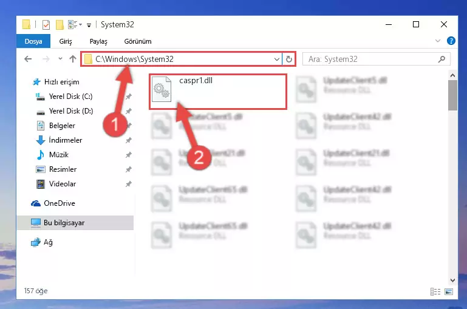The height and width of the screenshot is (309, 467).
Task: Expand the address bar history dropdown
Action: [277, 59]
